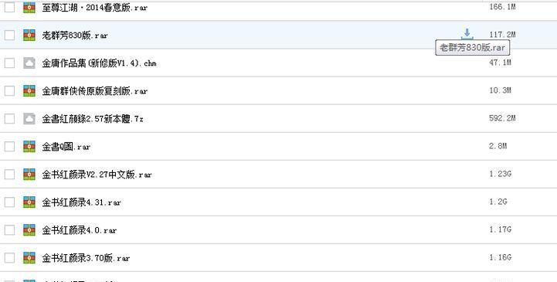Image resolution: width=557 pixels, height=282 pixels.
Task: Open the file 金書紅顏錄2.57新本體.7z
Action: click(93, 119)
